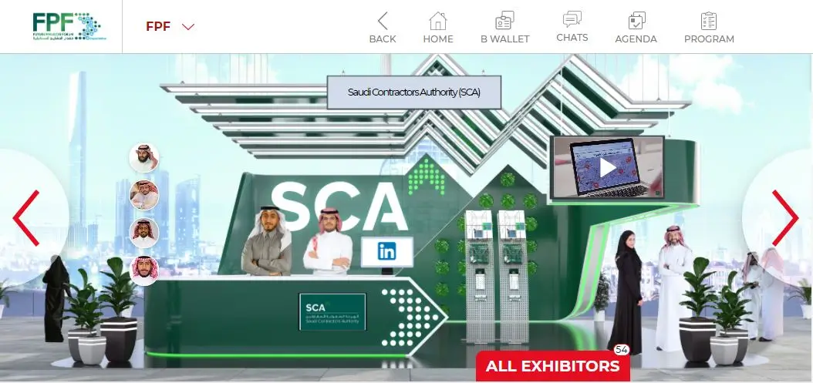The width and height of the screenshot is (813, 383).
Task: Go to next booth with right red arrow
Action: (785, 217)
